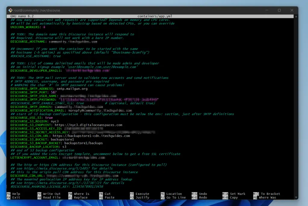
Task: Click the #DISCOURSE_MAXMIND_LICENSE_KEY line
Action: [57, 187]
